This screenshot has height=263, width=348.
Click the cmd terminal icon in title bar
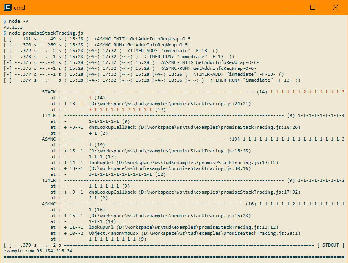(x=8, y=7)
